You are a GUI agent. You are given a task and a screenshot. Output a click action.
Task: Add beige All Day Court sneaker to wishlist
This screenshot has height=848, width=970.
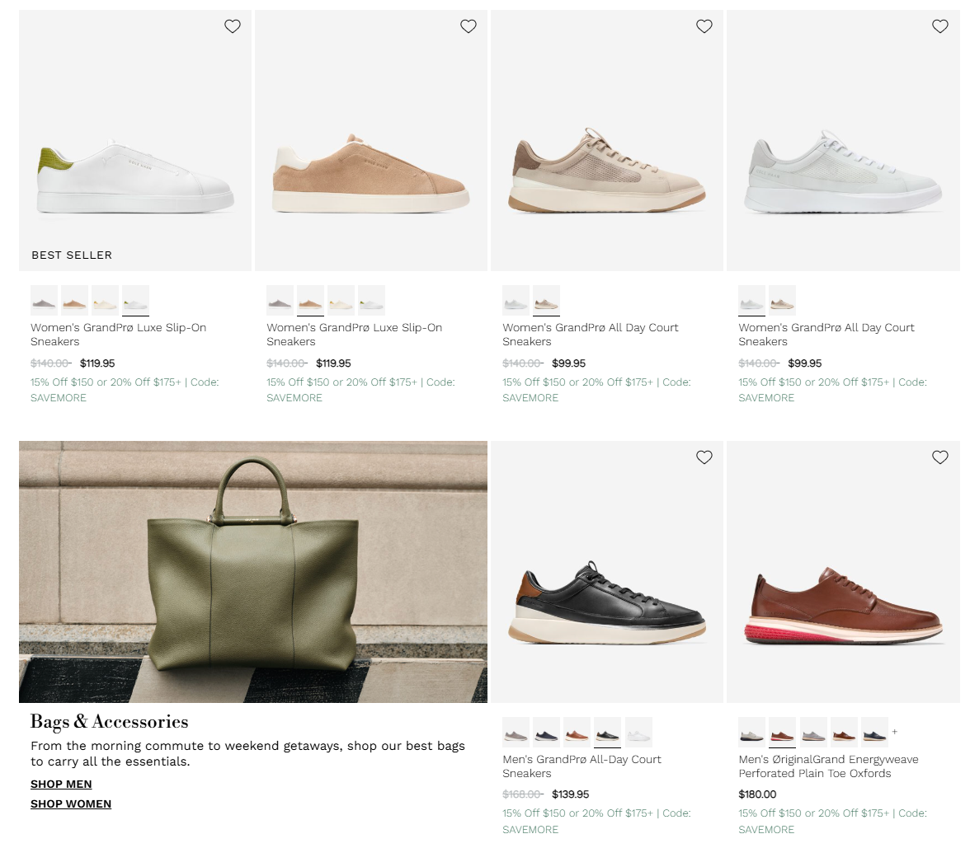(704, 26)
